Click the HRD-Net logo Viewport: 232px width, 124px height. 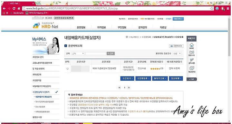(45, 25)
